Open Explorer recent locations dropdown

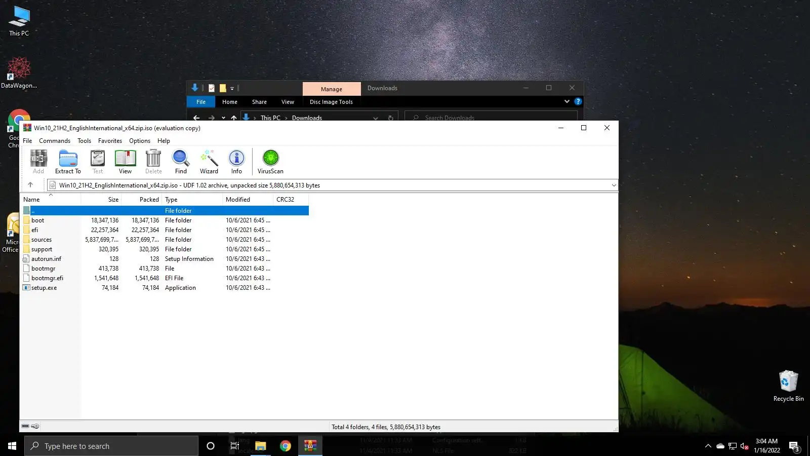pyautogui.click(x=223, y=118)
